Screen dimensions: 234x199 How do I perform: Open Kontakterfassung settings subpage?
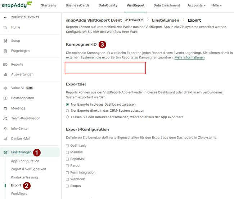(x=24, y=177)
